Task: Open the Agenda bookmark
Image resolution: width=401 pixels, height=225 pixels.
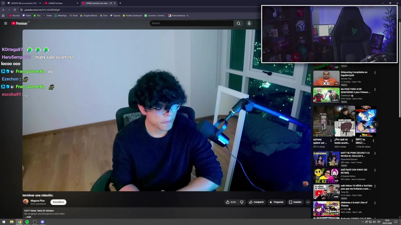Action: point(115,16)
